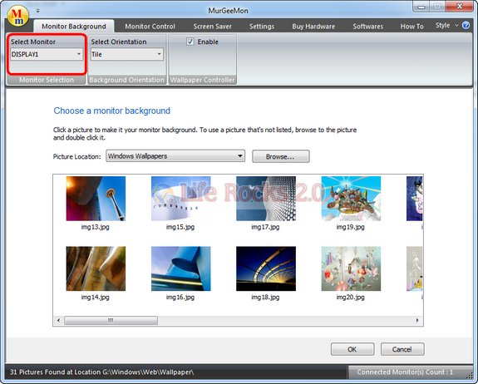Click the right scroll arrow of the picture list
This screenshot has height=384, width=478.
[417, 320]
